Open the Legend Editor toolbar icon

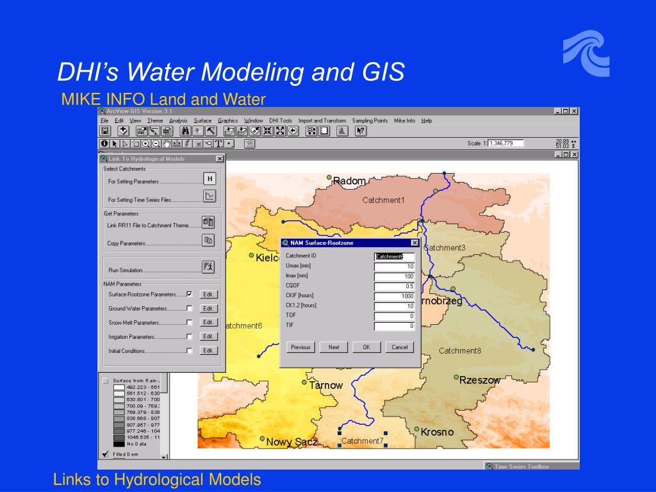tap(154, 131)
